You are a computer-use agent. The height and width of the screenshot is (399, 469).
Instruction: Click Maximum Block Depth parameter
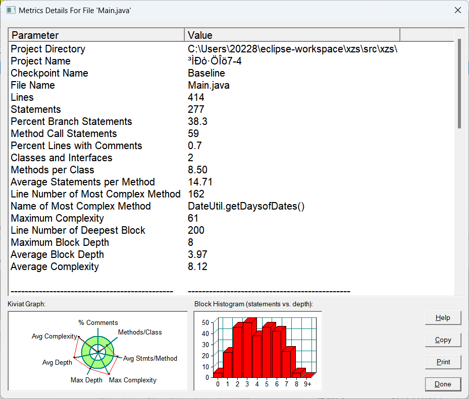point(60,243)
